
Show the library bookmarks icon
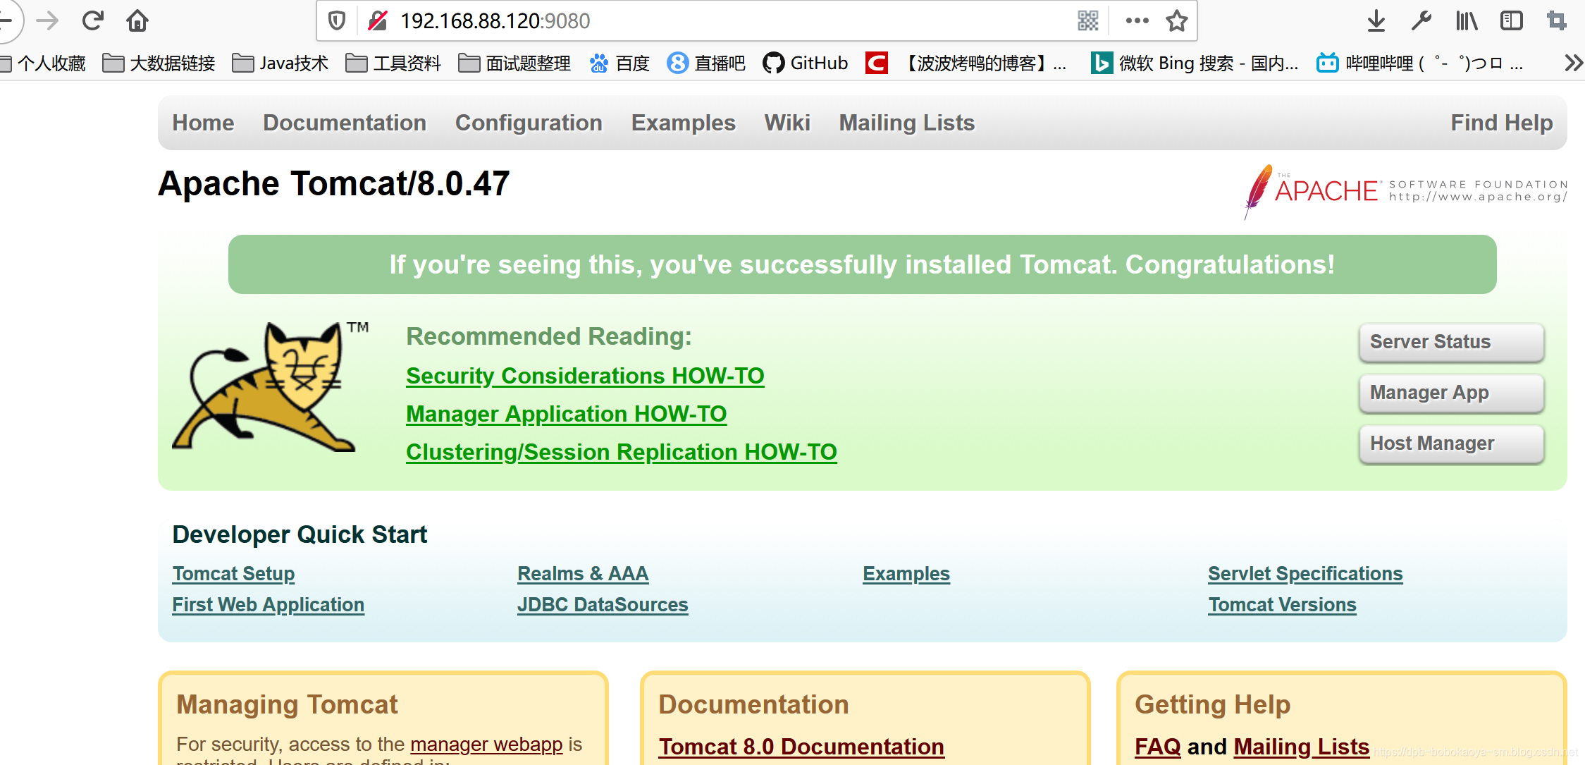point(1467,21)
